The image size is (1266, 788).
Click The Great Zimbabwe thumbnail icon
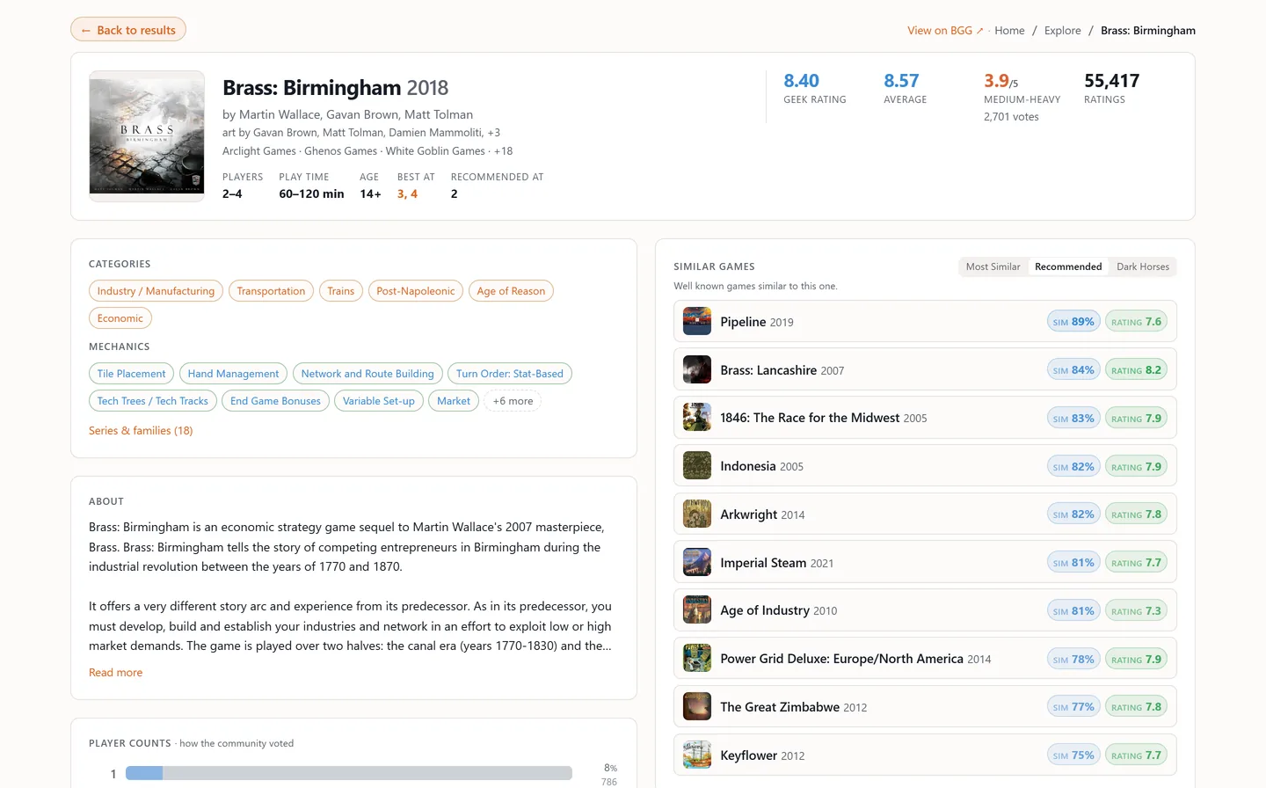tap(697, 707)
